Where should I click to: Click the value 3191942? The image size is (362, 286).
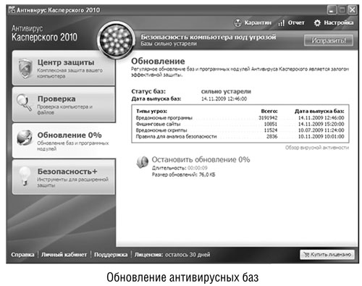click(x=268, y=118)
